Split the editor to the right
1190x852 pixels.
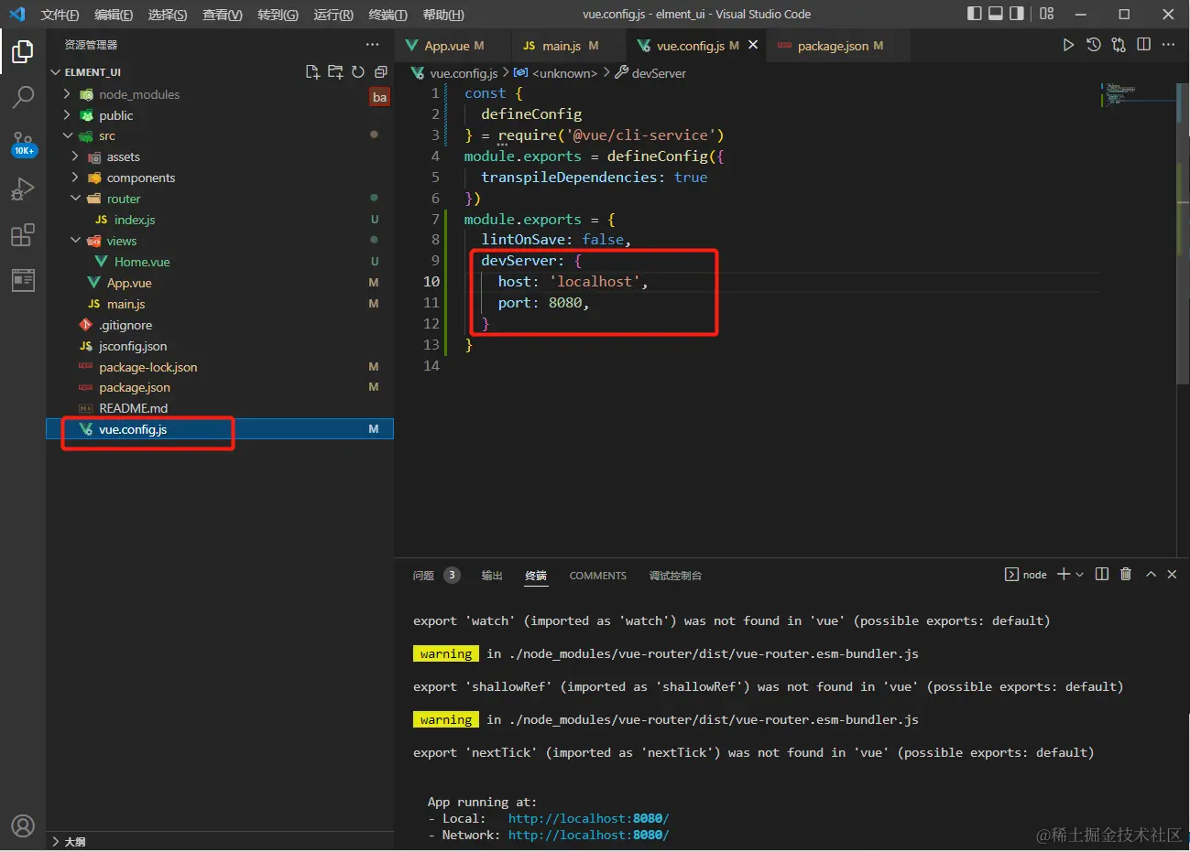point(1143,45)
